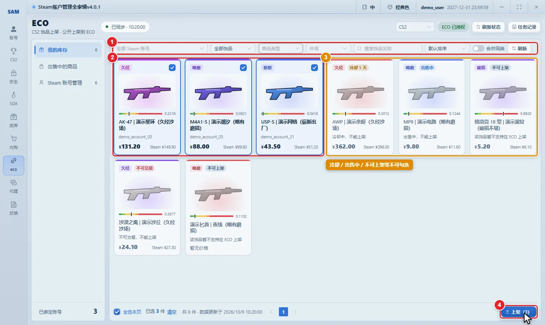Open the Steam 账号管理 tab
This screenshot has width=545, height=325.
pos(68,83)
